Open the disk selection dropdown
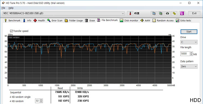 coord(64,13)
